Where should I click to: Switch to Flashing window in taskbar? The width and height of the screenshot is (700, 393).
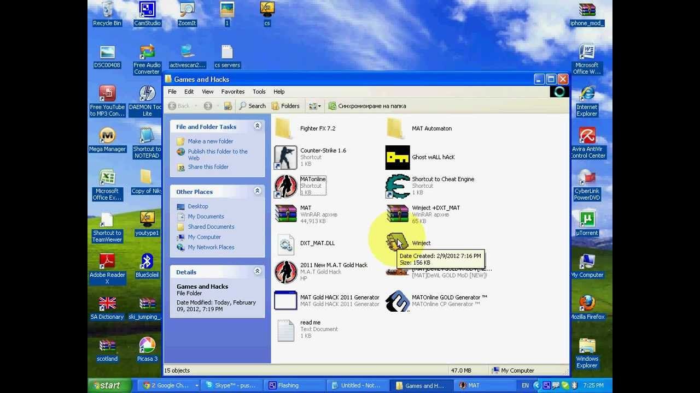click(x=294, y=385)
